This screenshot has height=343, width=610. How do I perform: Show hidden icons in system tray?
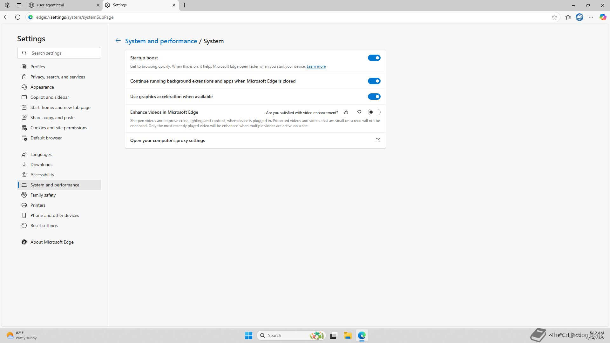(x=551, y=335)
